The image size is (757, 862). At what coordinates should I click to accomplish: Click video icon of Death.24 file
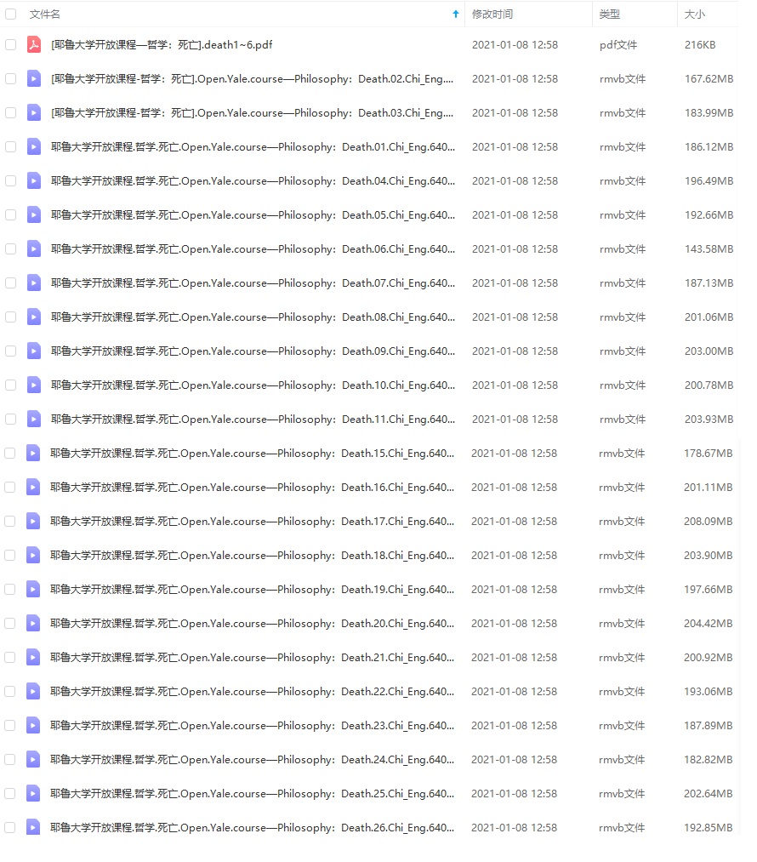pos(33,760)
